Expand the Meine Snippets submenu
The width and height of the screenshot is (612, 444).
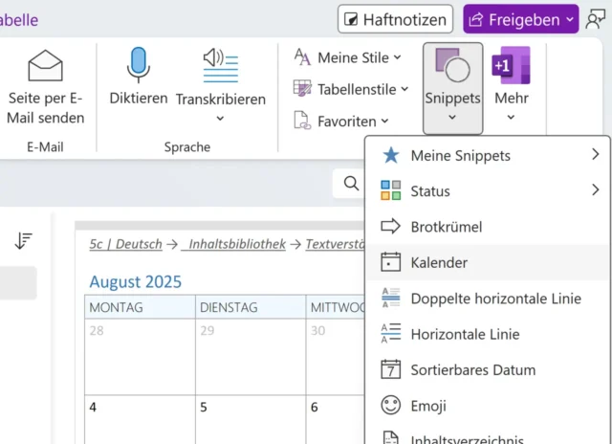coord(595,155)
